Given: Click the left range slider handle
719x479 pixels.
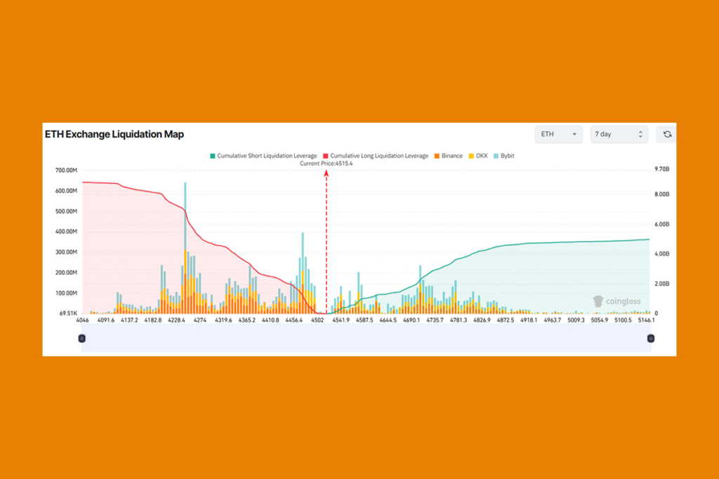Looking at the screenshot, I should tap(81, 338).
